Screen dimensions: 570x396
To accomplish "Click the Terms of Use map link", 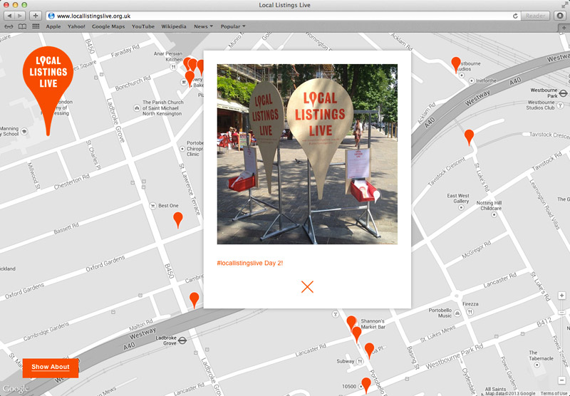I will click(x=555, y=393).
